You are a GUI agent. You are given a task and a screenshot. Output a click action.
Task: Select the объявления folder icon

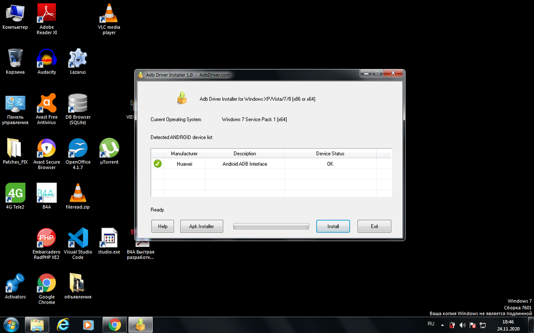click(78, 286)
